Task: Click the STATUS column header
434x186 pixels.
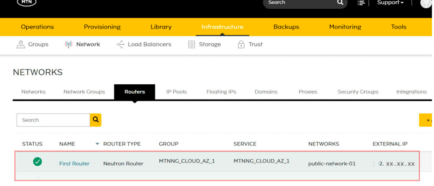Action: pyautogui.click(x=32, y=144)
